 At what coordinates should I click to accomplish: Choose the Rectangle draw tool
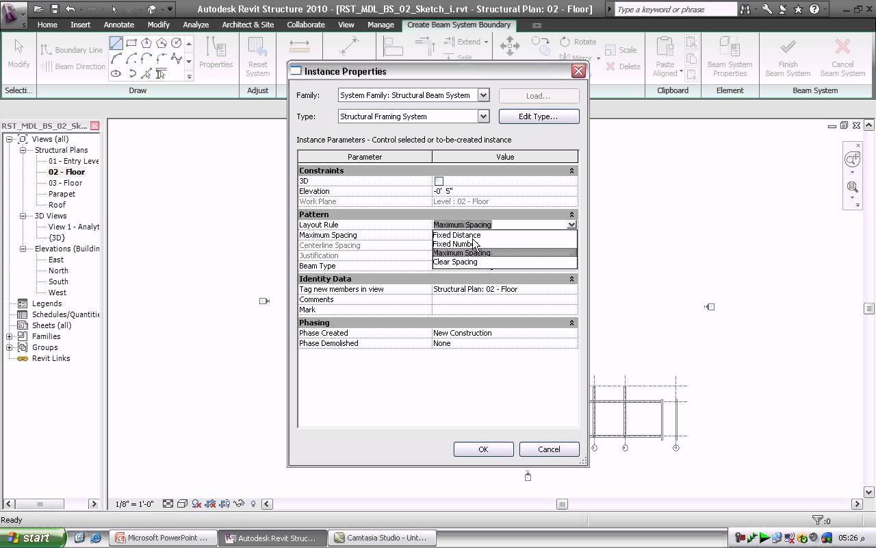[131, 43]
